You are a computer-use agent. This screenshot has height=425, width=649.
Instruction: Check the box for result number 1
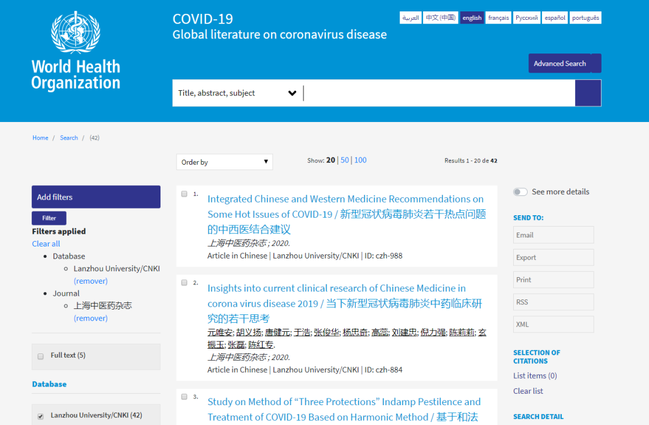[184, 194]
